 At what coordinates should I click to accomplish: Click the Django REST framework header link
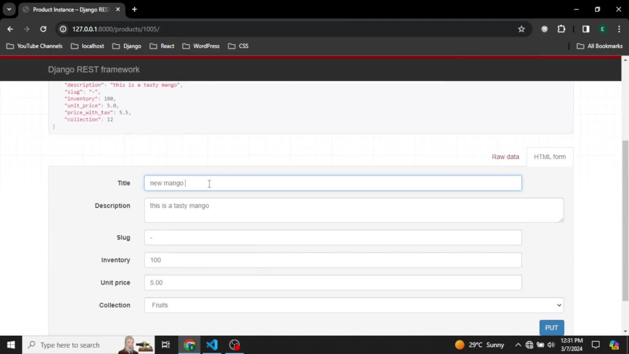point(94,70)
